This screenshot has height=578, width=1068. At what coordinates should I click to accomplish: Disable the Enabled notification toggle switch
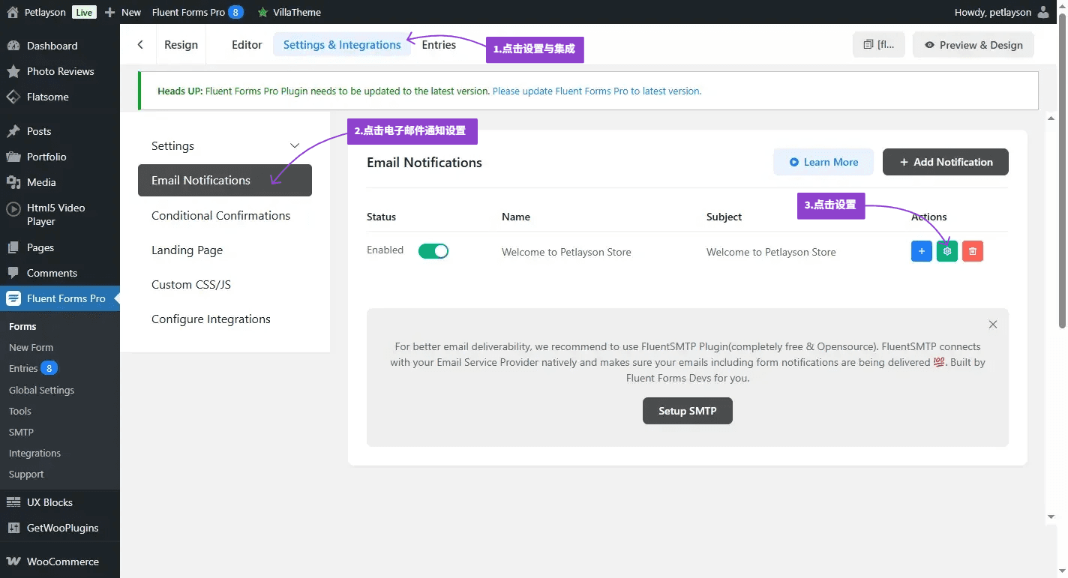tap(433, 251)
